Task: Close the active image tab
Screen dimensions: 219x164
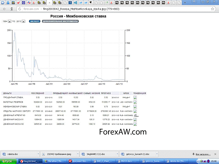Action: (x=49, y=3)
